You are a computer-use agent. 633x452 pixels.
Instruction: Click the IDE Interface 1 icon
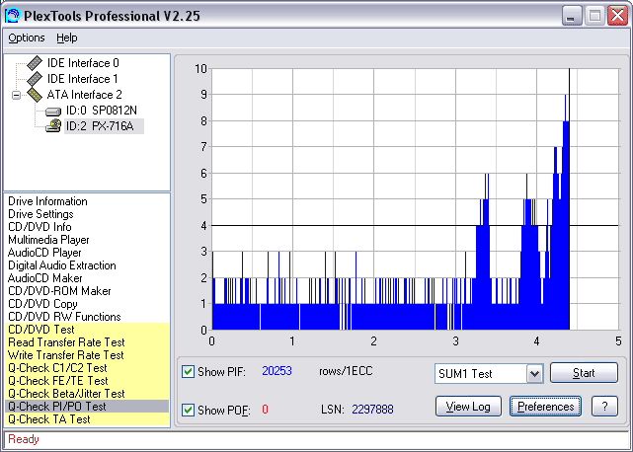pos(35,79)
